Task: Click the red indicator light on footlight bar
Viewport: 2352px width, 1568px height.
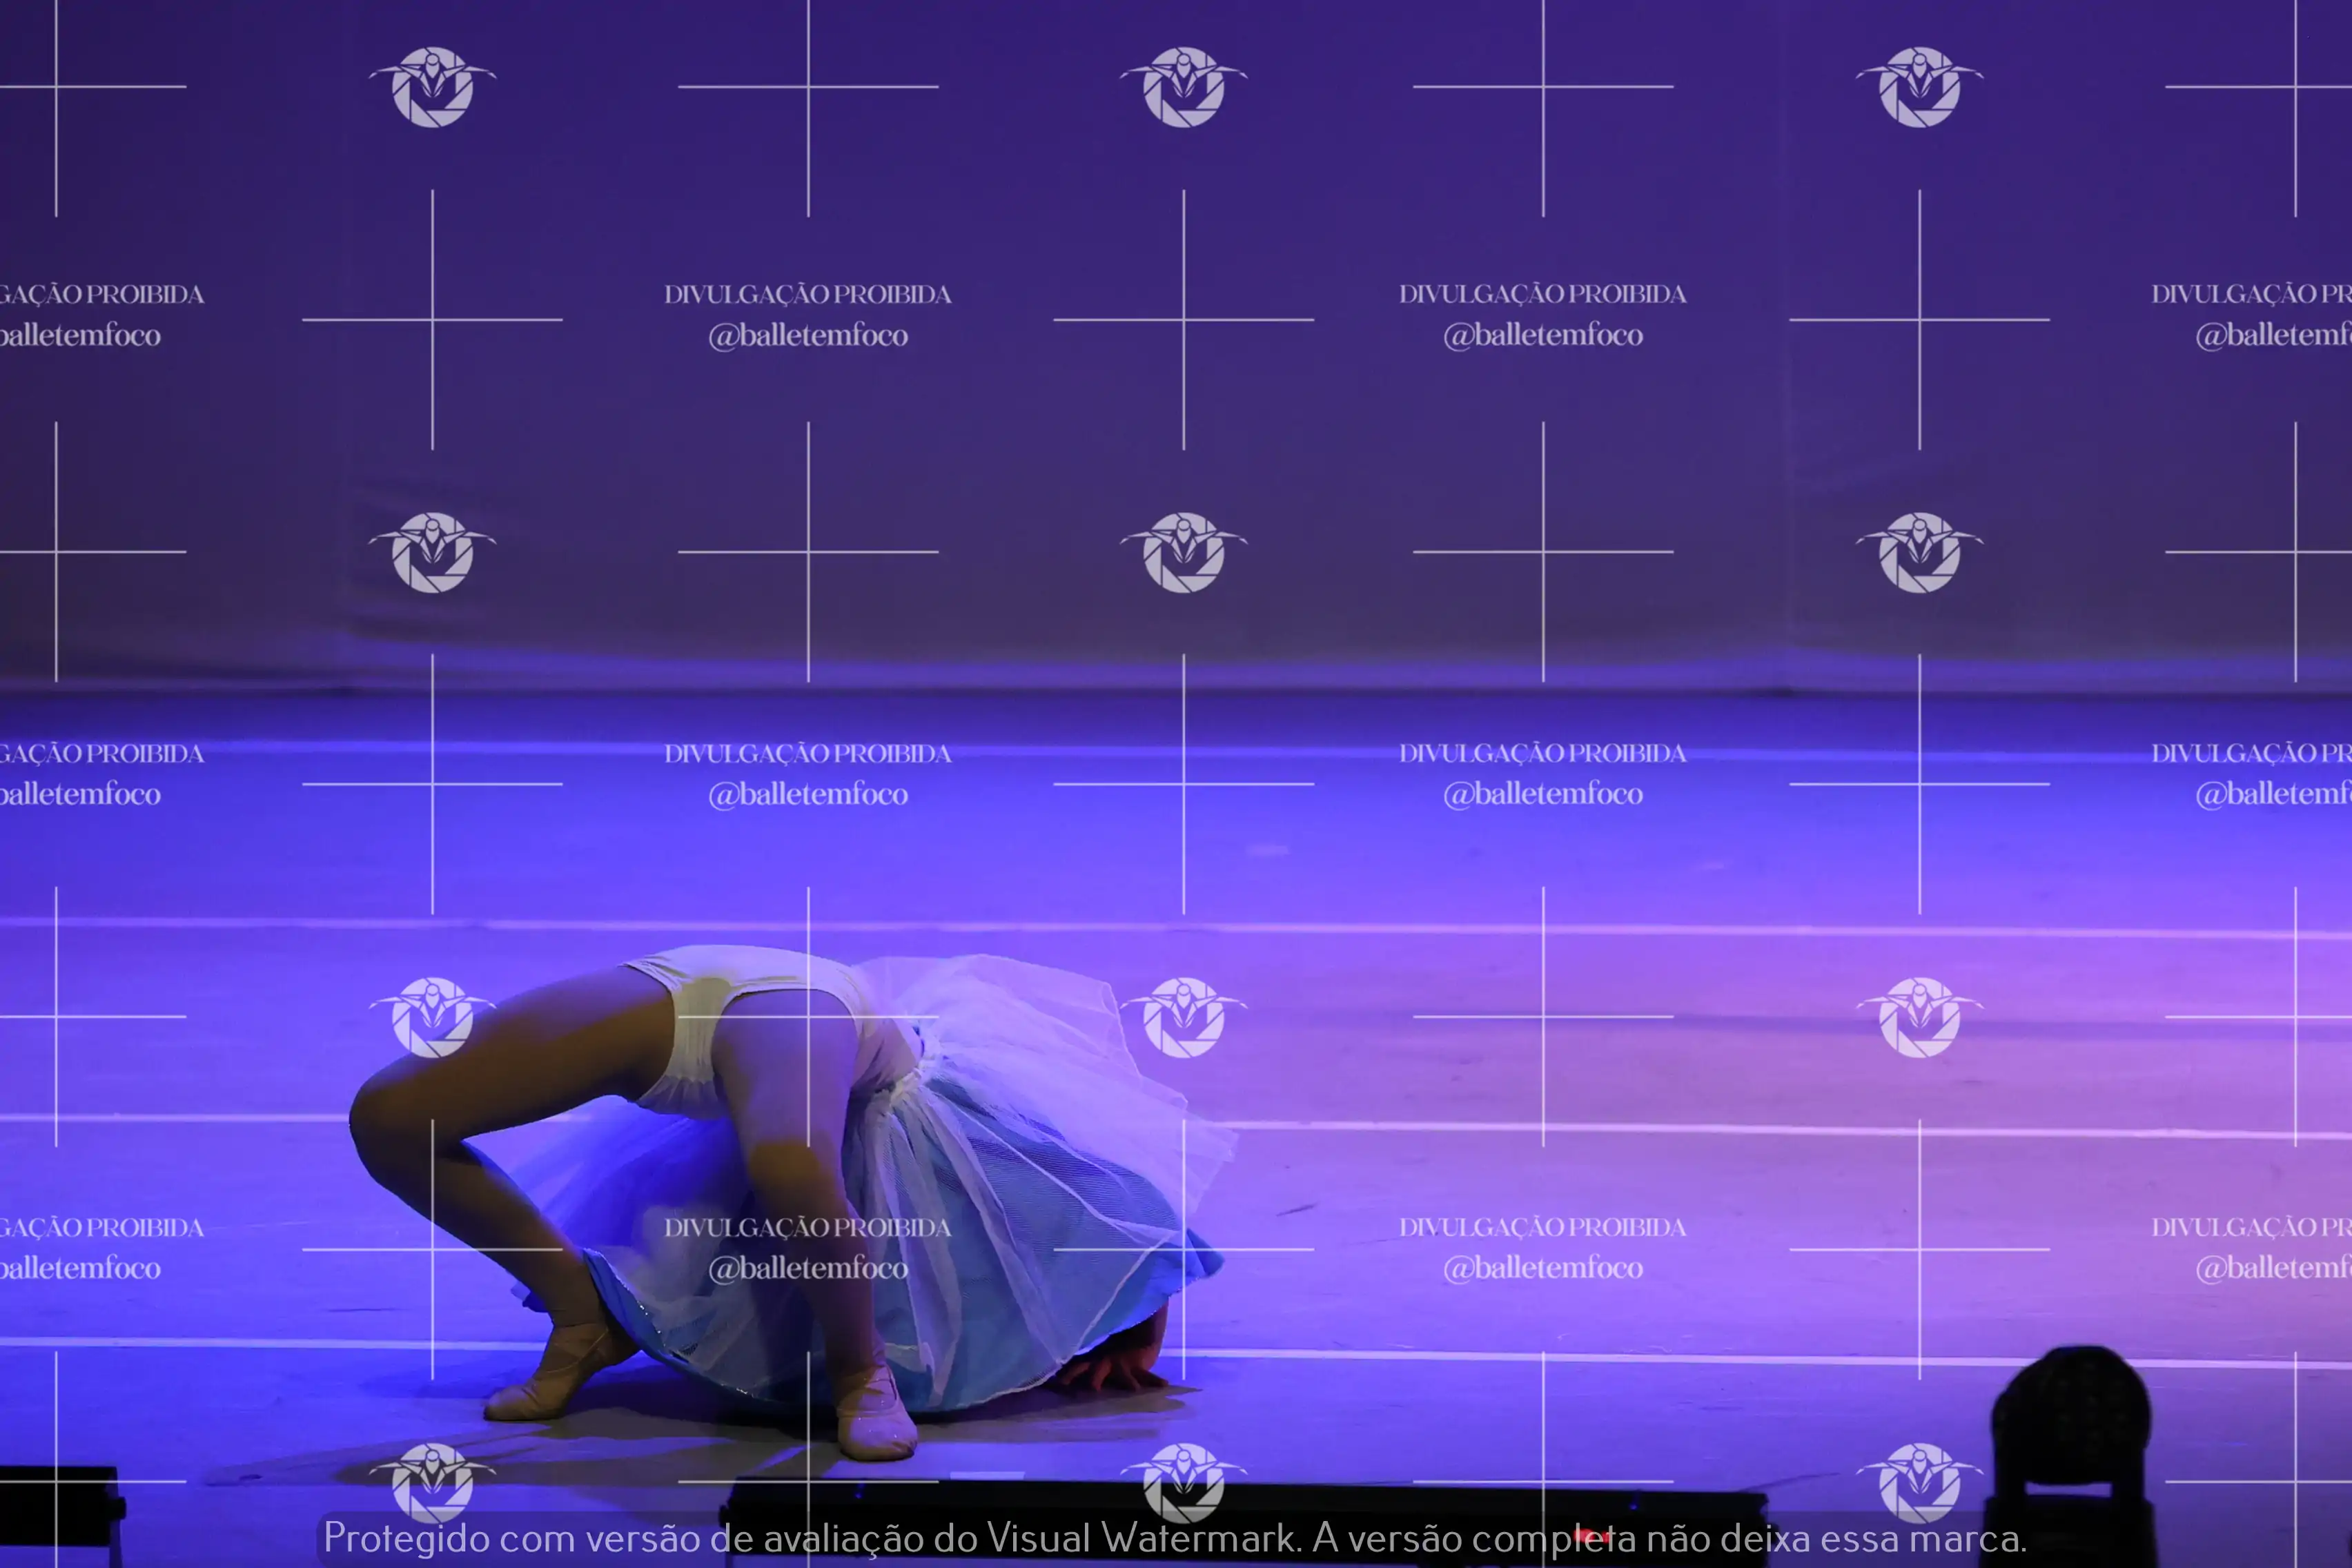Action: [x=1591, y=1535]
